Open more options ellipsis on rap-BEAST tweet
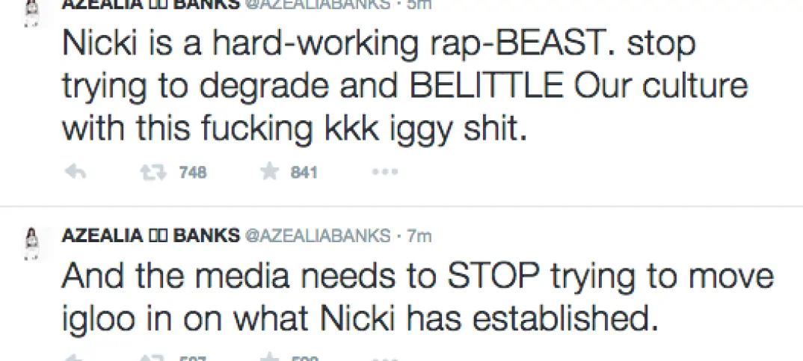Image resolution: width=803 pixels, height=361 pixels. 384,173
